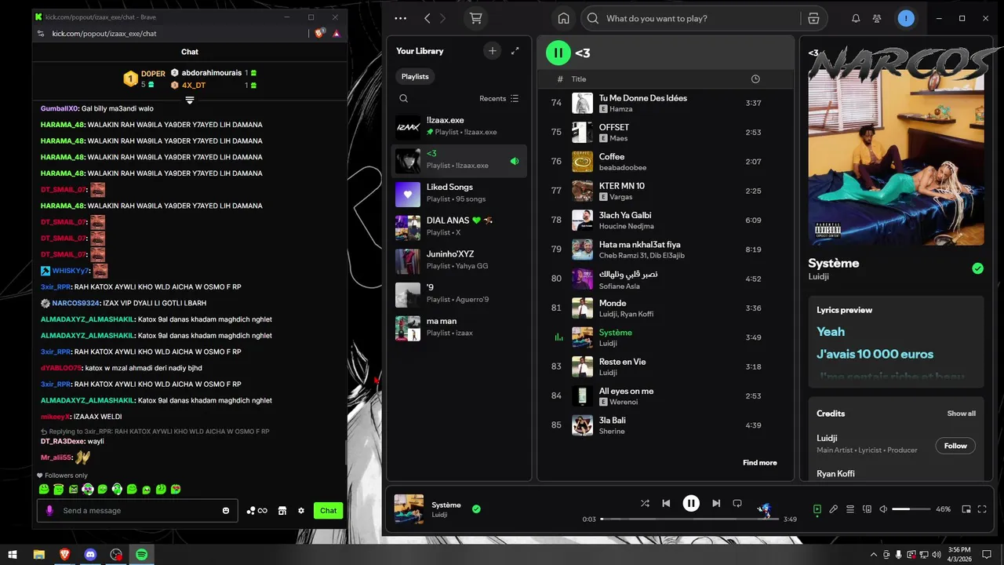Viewport: 1004px width, 565px height.
Task: Click the song progress bar
Action: [x=689, y=519]
